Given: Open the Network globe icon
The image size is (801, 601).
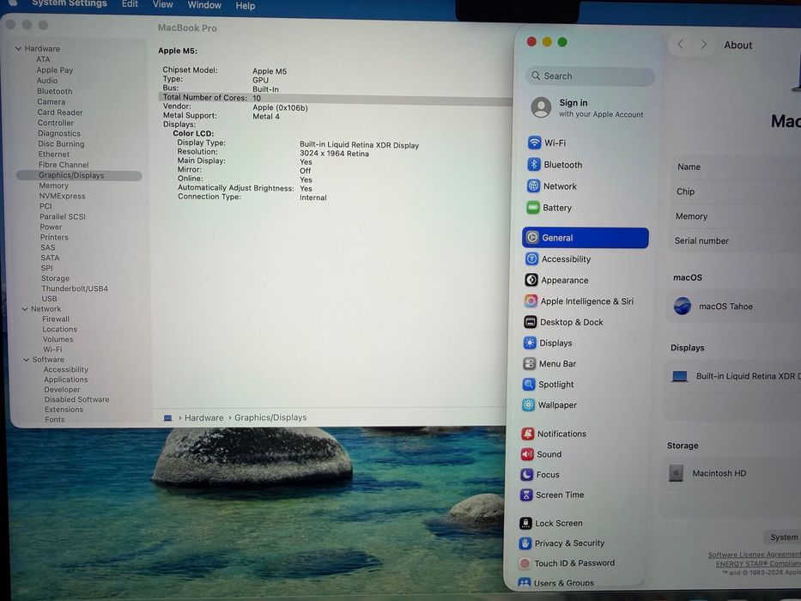Looking at the screenshot, I should click(x=533, y=185).
